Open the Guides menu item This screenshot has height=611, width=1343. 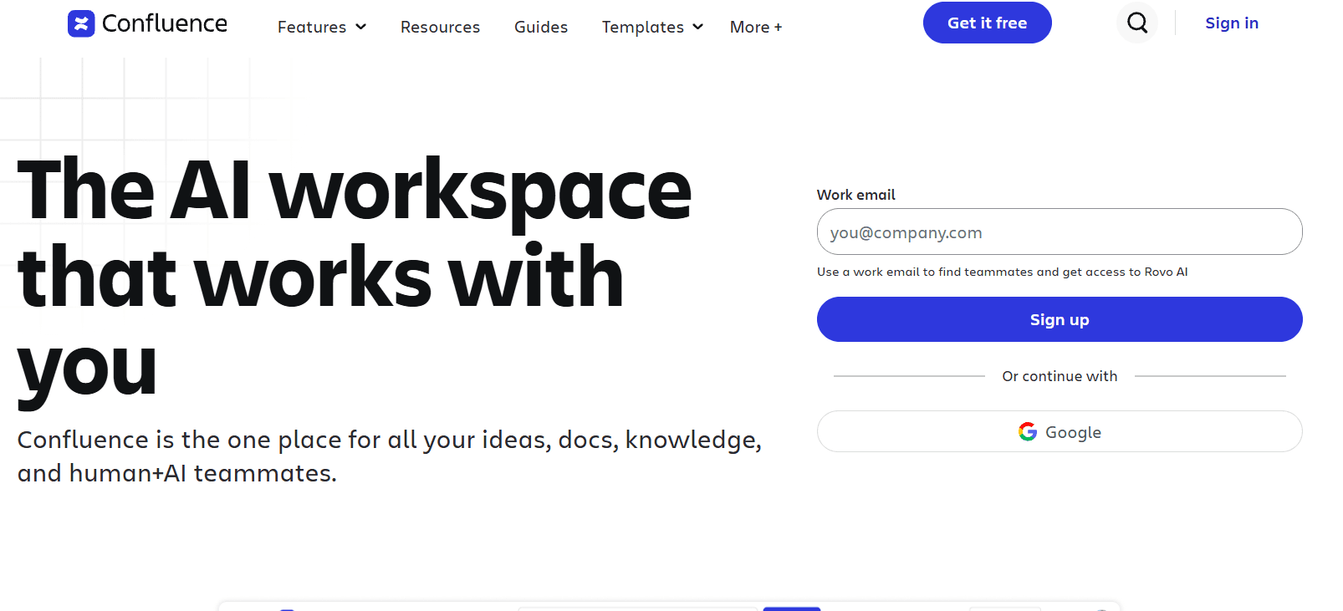click(541, 27)
